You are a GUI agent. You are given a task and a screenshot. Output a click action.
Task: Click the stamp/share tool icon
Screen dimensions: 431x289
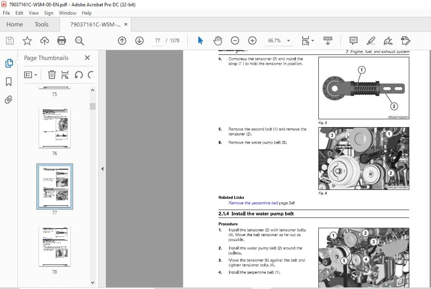tap(405, 41)
